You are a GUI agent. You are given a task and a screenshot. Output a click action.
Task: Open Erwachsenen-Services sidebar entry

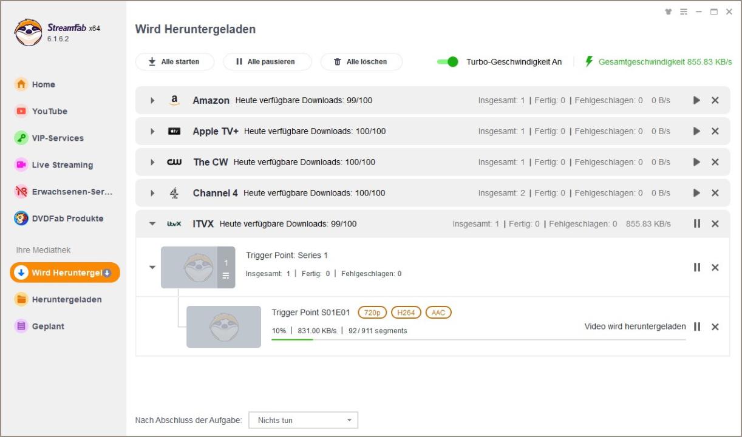tap(64, 191)
